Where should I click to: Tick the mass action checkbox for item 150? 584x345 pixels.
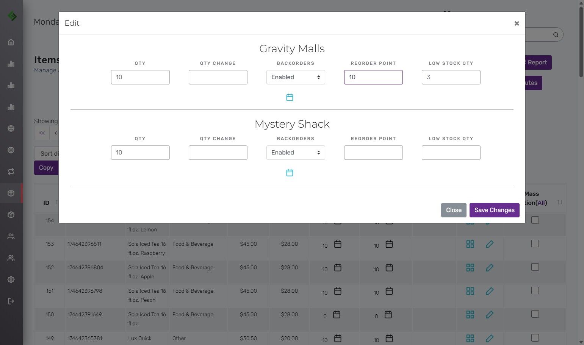tap(535, 314)
